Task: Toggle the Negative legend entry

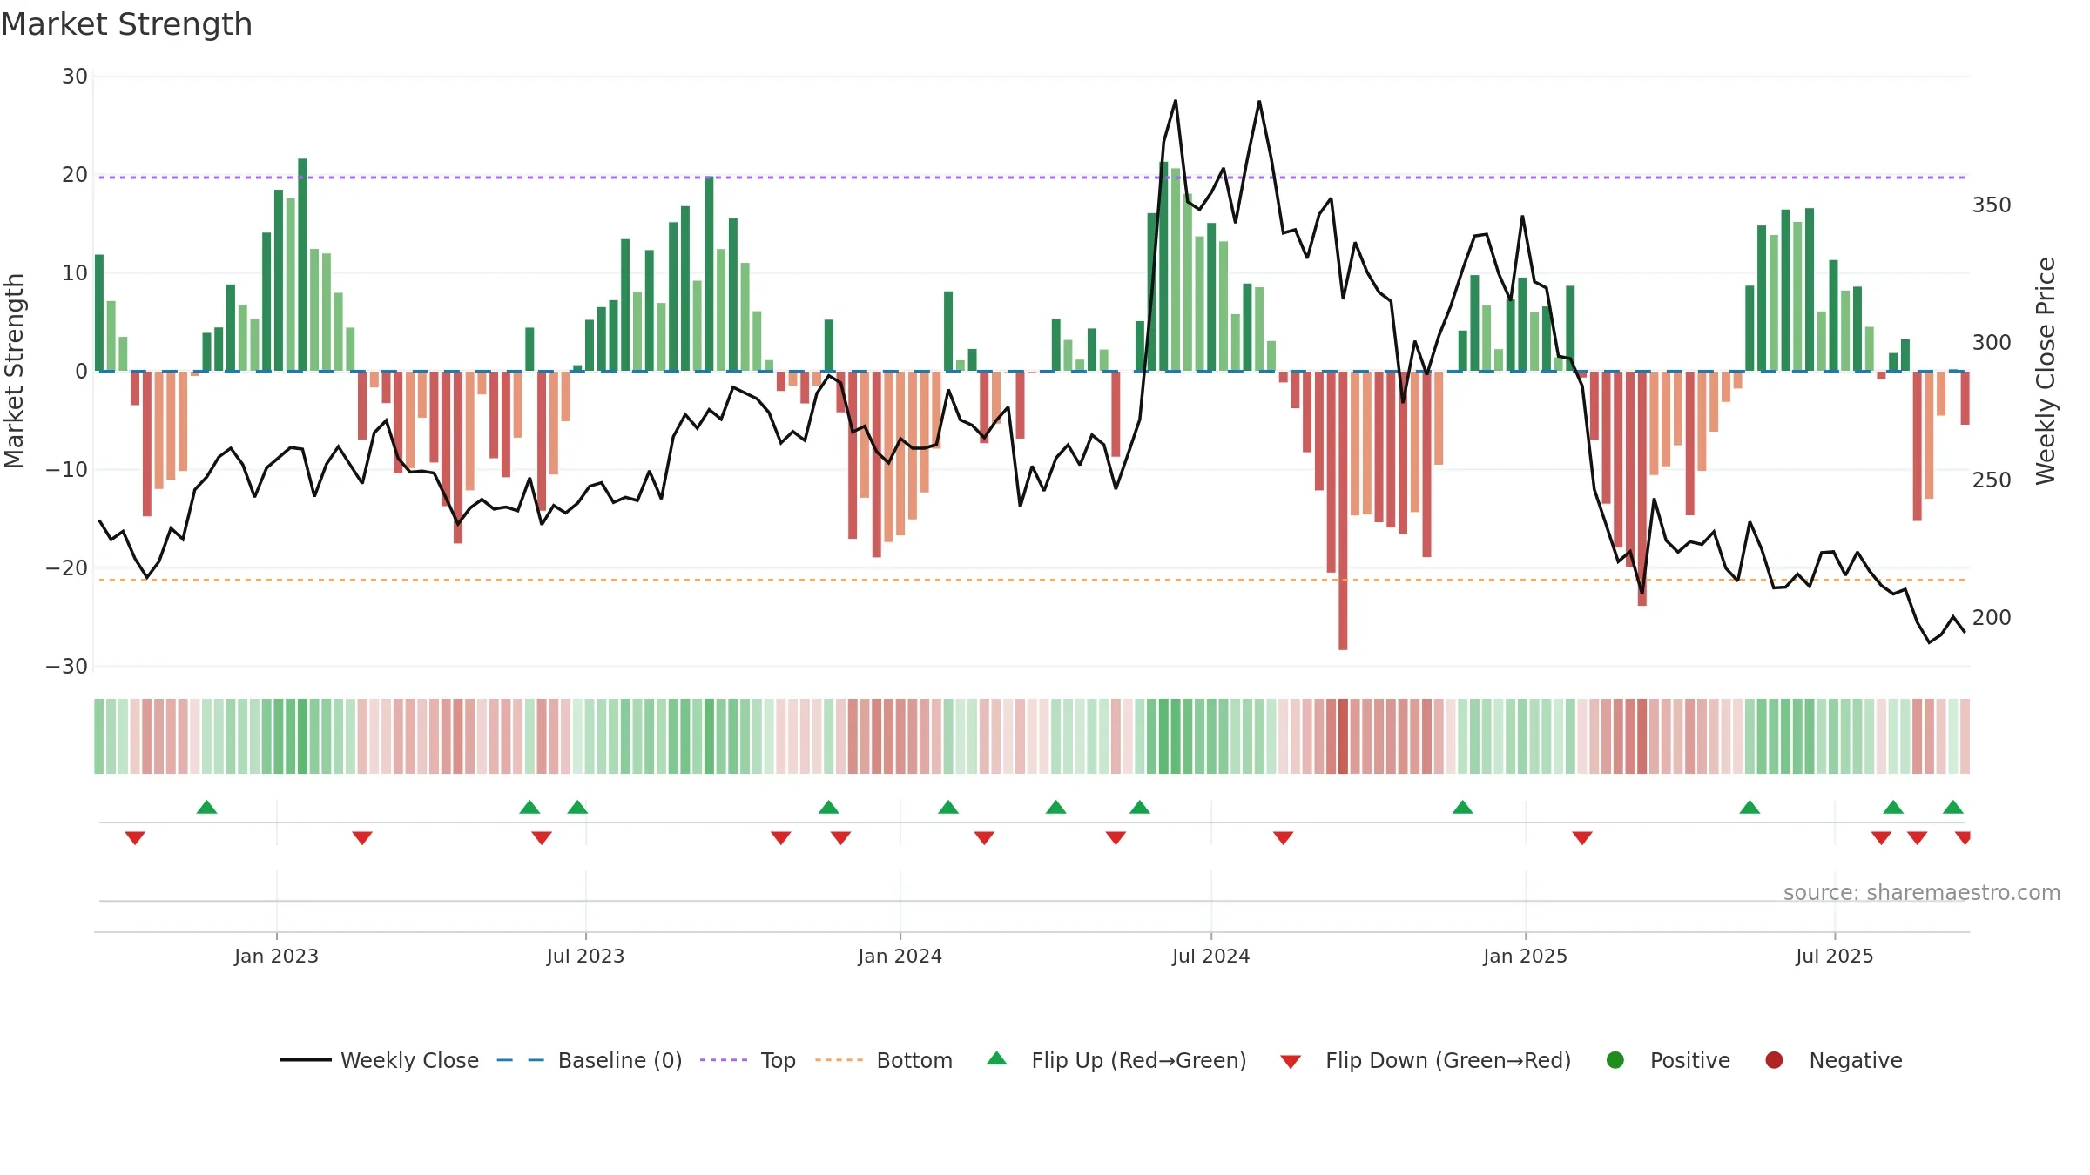Action: (x=1833, y=1060)
